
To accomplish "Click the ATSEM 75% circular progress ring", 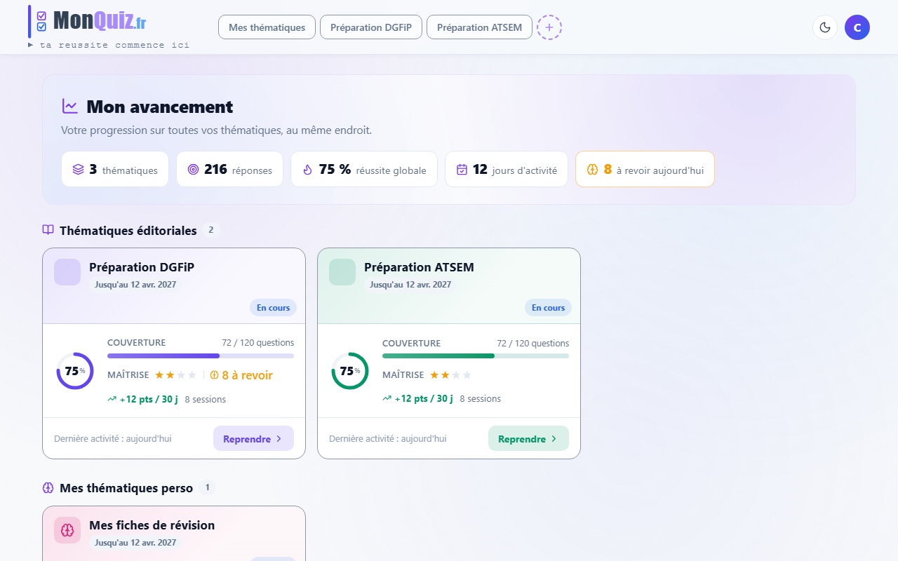I will point(350,371).
